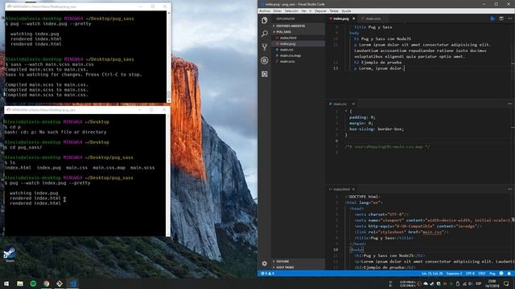This screenshot has height=289, width=515.
Task: Close the index.pug editor tab
Action: (x=353, y=18)
